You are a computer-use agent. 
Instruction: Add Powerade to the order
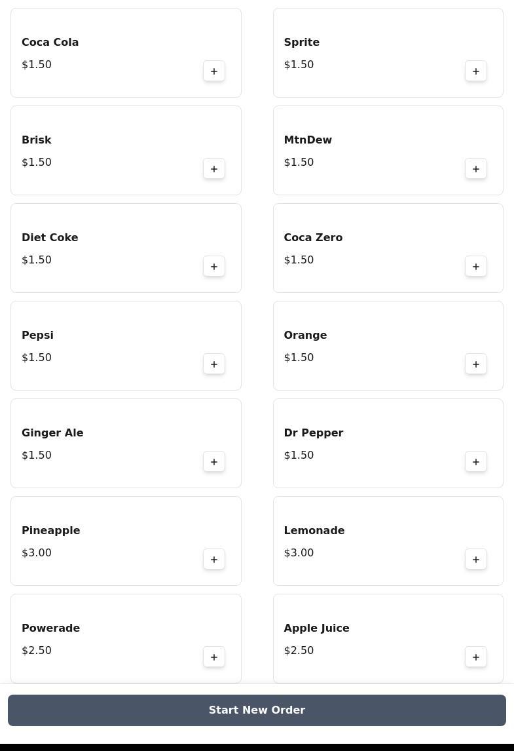(214, 657)
